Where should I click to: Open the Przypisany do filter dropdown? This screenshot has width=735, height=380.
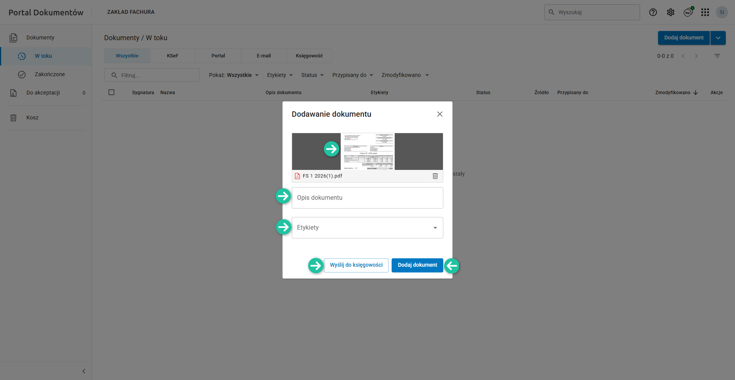[352, 75]
